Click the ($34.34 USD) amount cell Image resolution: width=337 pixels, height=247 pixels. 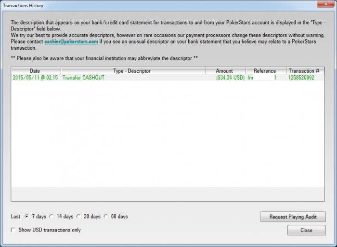tap(230, 78)
